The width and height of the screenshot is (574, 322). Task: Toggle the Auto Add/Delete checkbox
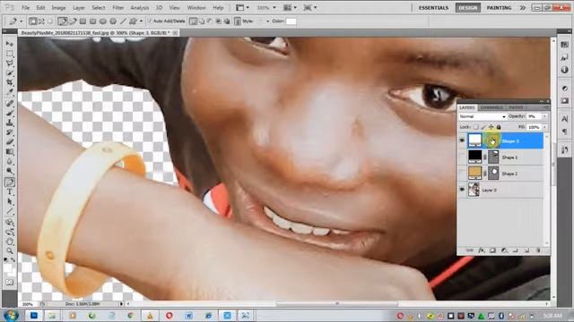point(150,21)
